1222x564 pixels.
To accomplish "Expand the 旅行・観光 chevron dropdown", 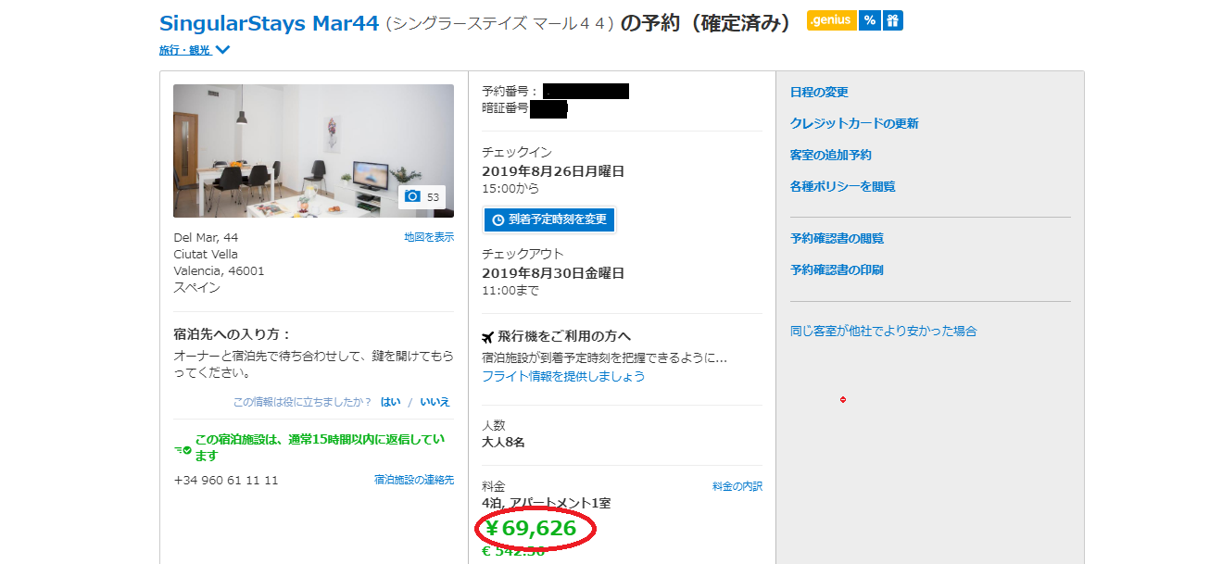I will click(x=222, y=51).
